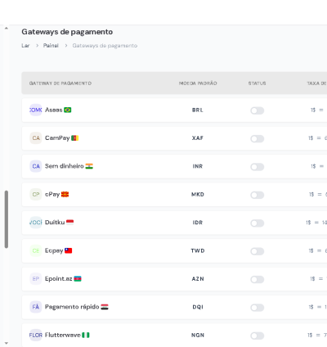The width and height of the screenshot is (327, 347).
Task: Click the IDR currency cell
Action: point(198,223)
